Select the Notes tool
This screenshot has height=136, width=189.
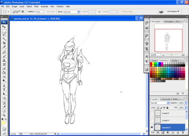point(4,103)
